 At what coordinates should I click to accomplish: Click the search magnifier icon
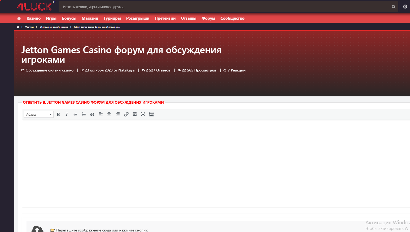(394, 7)
